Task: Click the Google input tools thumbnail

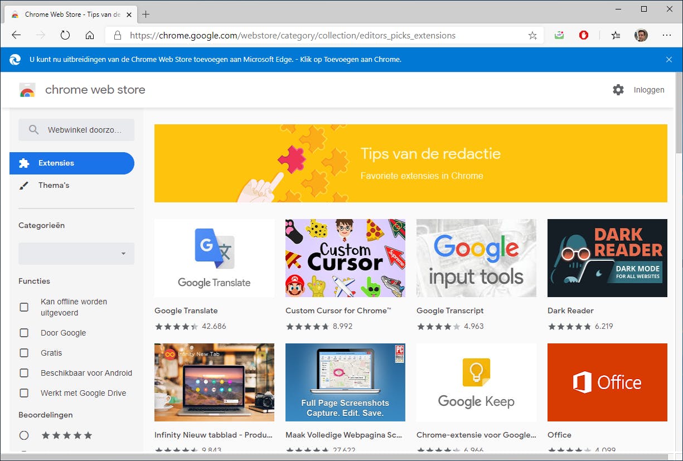Action: click(476, 258)
